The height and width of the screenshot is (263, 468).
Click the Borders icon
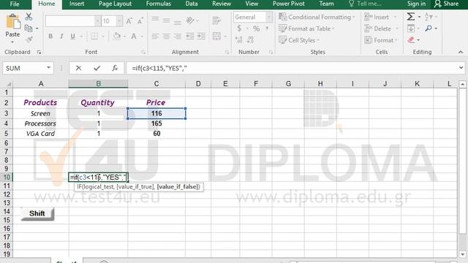click(x=94, y=37)
